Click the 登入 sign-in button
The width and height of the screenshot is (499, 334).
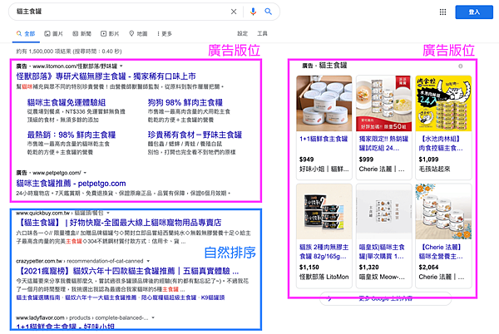click(x=474, y=12)
